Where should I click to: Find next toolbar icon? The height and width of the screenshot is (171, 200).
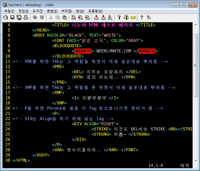pyautogui.click(x=81, y=17)
